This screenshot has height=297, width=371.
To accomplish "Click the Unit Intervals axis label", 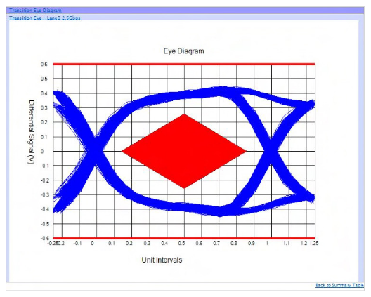I will (162, 260).
